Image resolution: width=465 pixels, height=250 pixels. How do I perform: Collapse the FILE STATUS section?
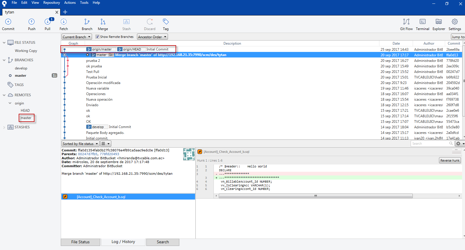[4, 43]
